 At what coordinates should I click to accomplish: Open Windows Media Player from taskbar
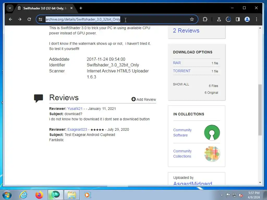(88, 195)
